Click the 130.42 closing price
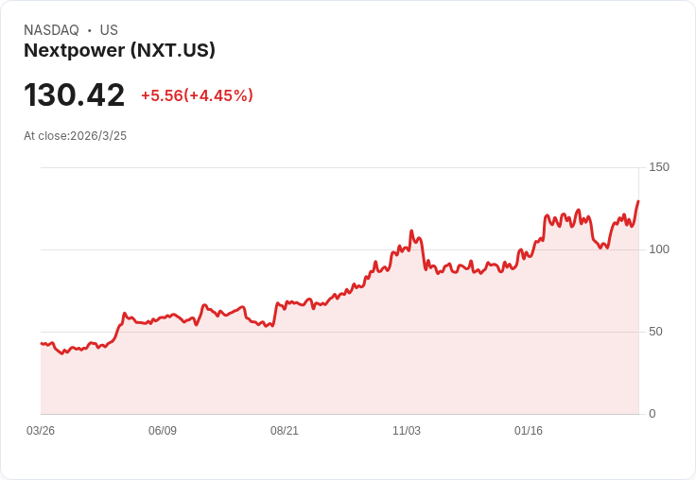The image size is (696, 480). click(74, 94)
